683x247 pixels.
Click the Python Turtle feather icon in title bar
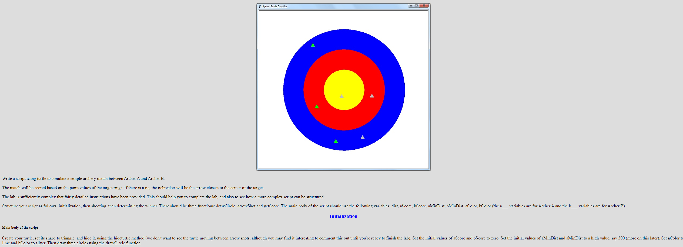click(260, 6)
